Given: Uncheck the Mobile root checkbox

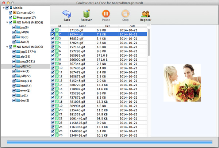Looking at the screenshot, I should point(7,8).
